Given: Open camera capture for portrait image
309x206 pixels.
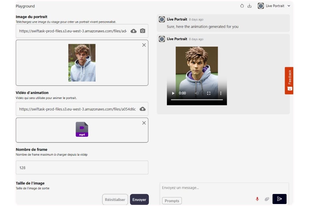Looking at the screenshot, I should click(x=143, y=31).
